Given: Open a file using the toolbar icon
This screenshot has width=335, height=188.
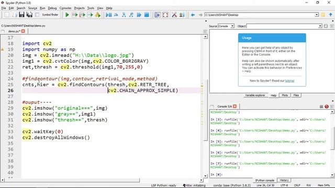Looking at the screenshot, I should tap(15, 15).
